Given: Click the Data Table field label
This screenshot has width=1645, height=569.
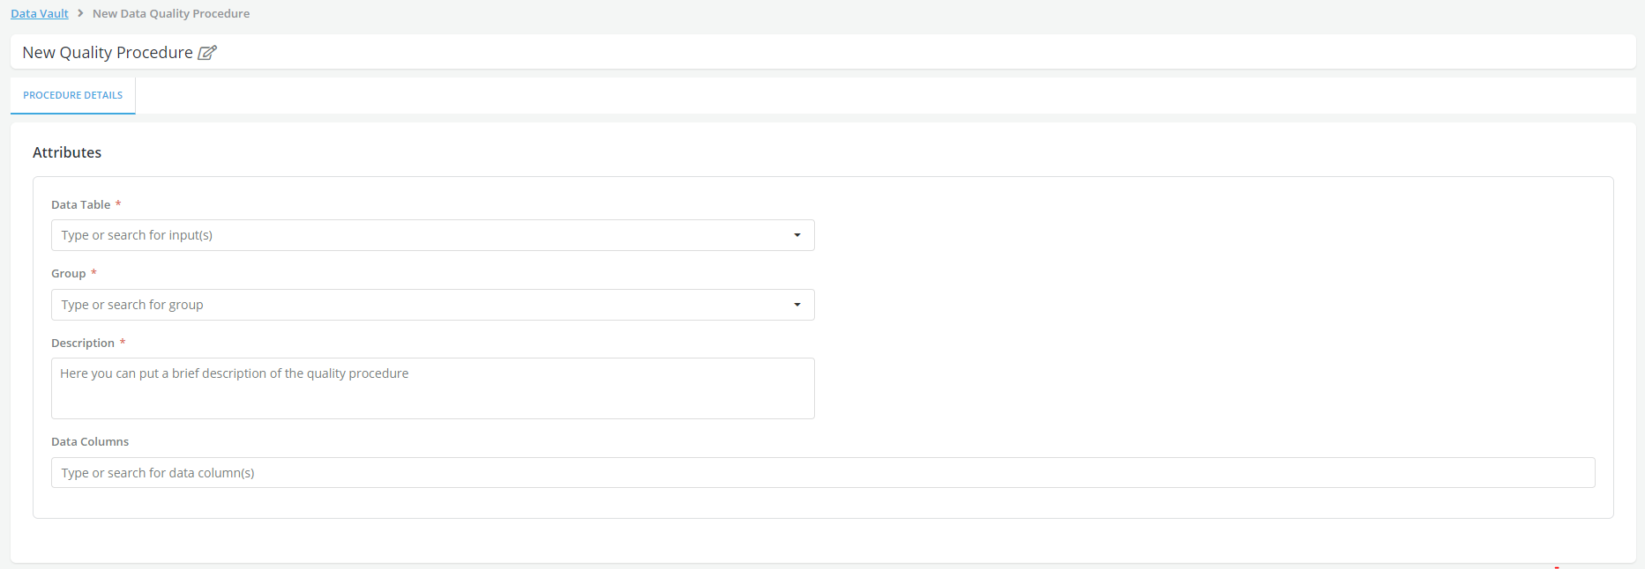Looking at the screenshot, I should tap(81, 204).
